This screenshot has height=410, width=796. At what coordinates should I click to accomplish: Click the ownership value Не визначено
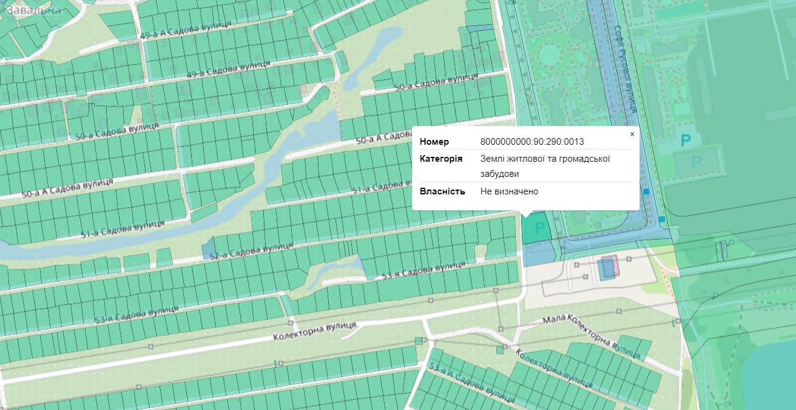click(509, 191)
